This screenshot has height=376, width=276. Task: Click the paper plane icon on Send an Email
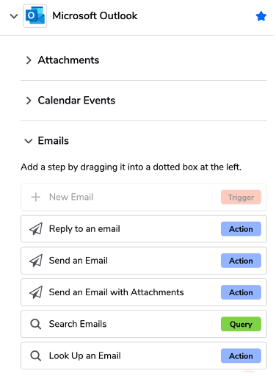pyautogui.click(x=36, y=261)
